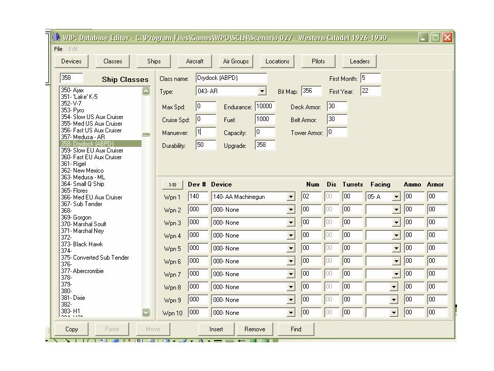Switch to the Classes tab
Screen dimensions: 494x371
[x=113, y=61]
